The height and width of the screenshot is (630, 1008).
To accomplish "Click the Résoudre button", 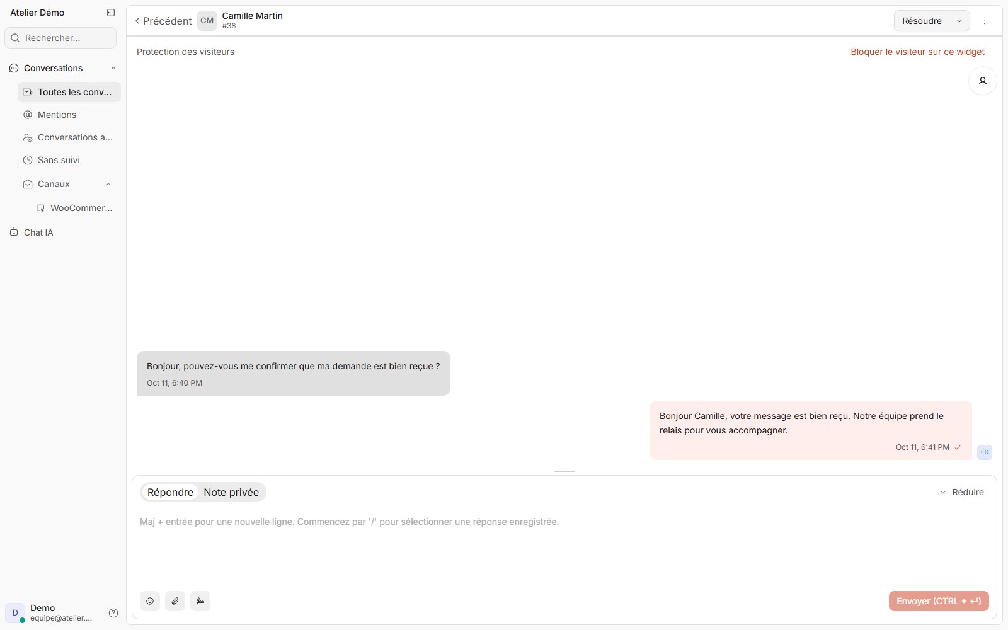I will [922, 21].
